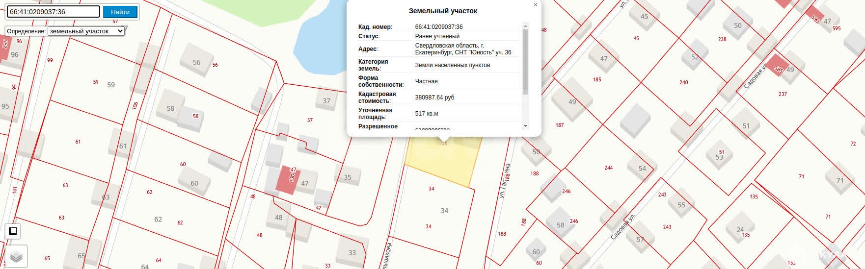
Task: Click the popup scrollbar down arrow
Action: coord(525,126)
